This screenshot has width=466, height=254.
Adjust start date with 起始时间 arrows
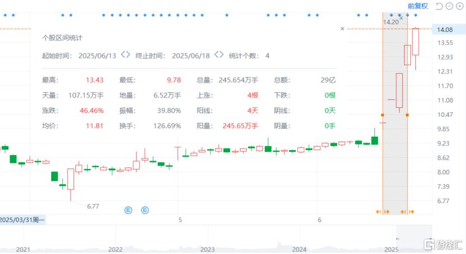pos(125,55)
